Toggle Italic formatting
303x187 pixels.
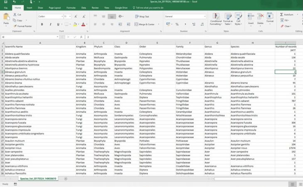pyautogui.click(x=50, y=24)
